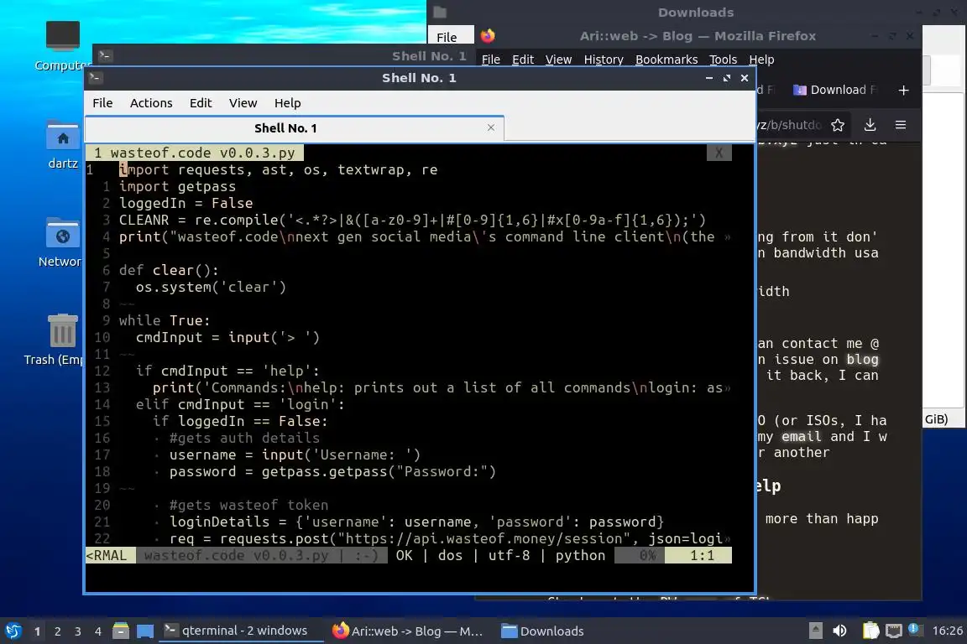
Task: Switch to workspace 1
Action: pyautogui.click(x=37, y=631)
